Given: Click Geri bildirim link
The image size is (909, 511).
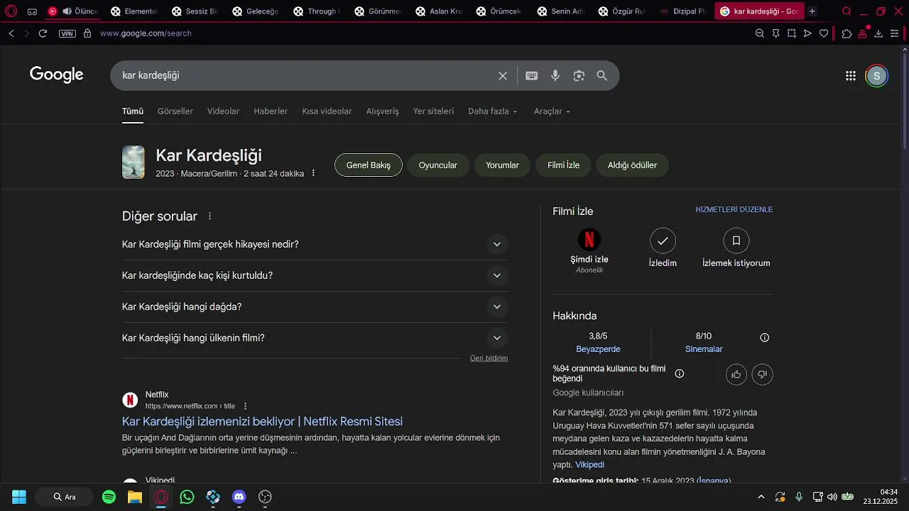Looking at the screenshot, I should pos(489,358).
